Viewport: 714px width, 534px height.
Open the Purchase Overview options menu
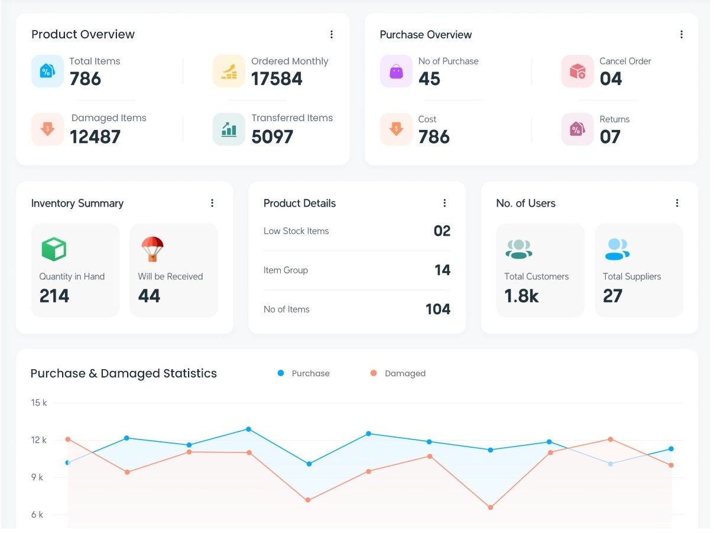(681, 34)
